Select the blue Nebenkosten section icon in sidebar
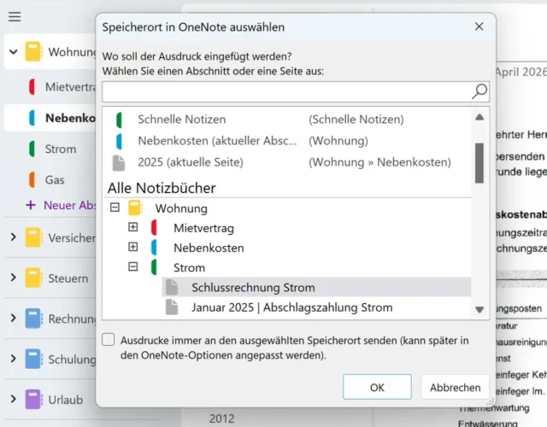Image resolution: width=547 pixels, height=427 pixels. click(x=32, y=118)
